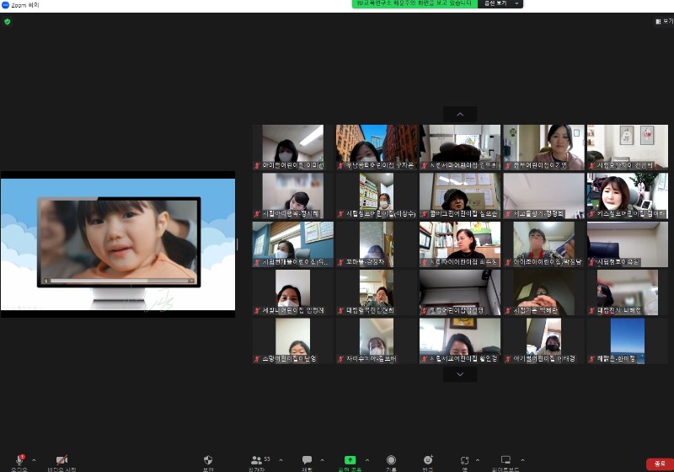
Task: Show next gallery page with down chevron
Action: [460, 375]
